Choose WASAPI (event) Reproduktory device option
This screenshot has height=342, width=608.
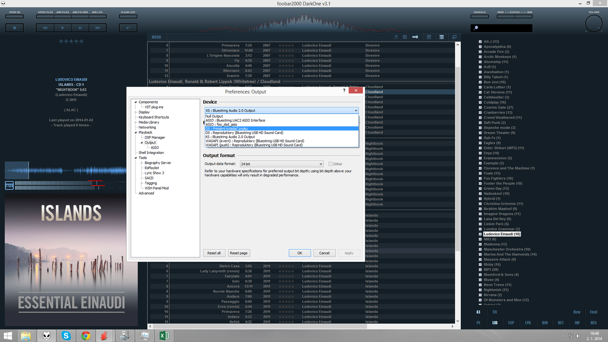pos(282,141)
